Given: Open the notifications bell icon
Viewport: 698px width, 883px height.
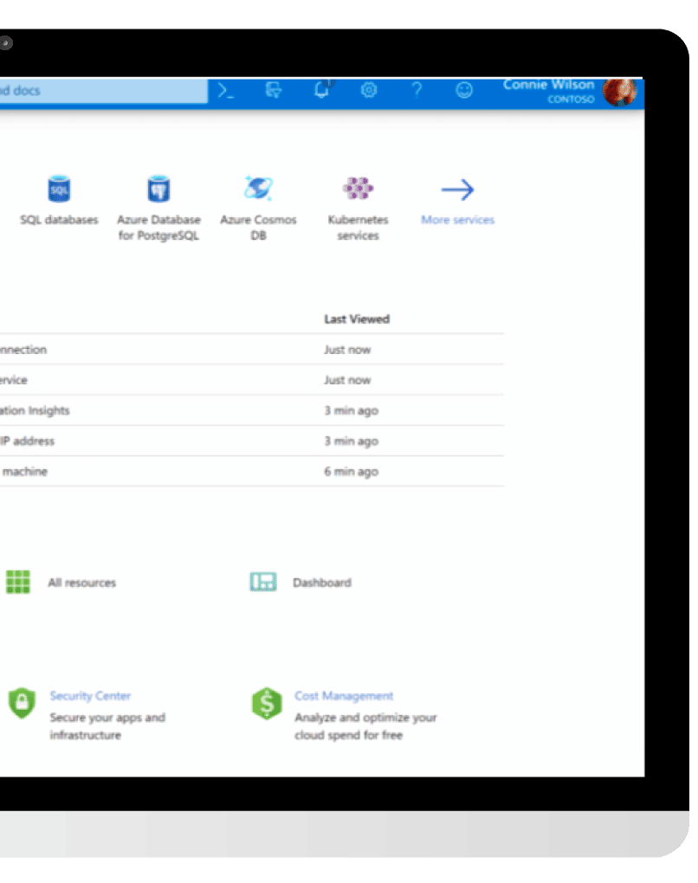Looking at the screenshot, I should click(x=321, y=89).
